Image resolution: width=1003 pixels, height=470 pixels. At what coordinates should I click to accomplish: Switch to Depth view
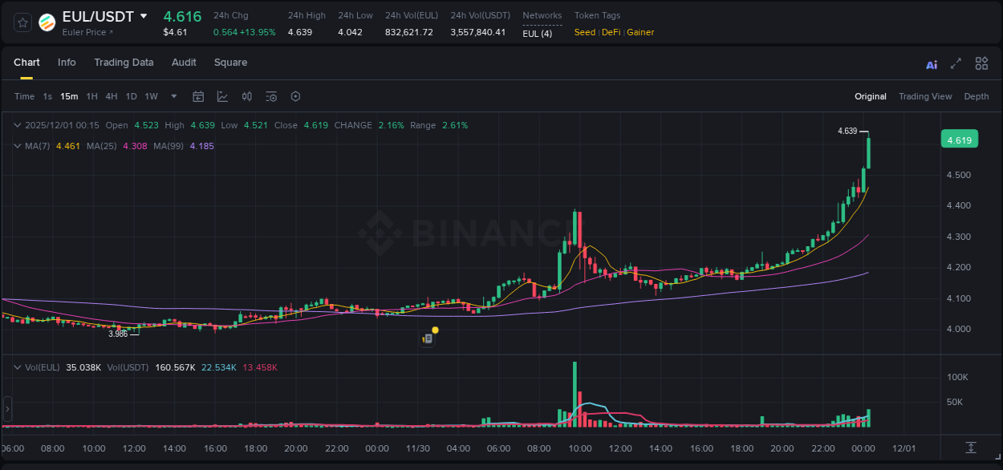[x=977, y=96]
